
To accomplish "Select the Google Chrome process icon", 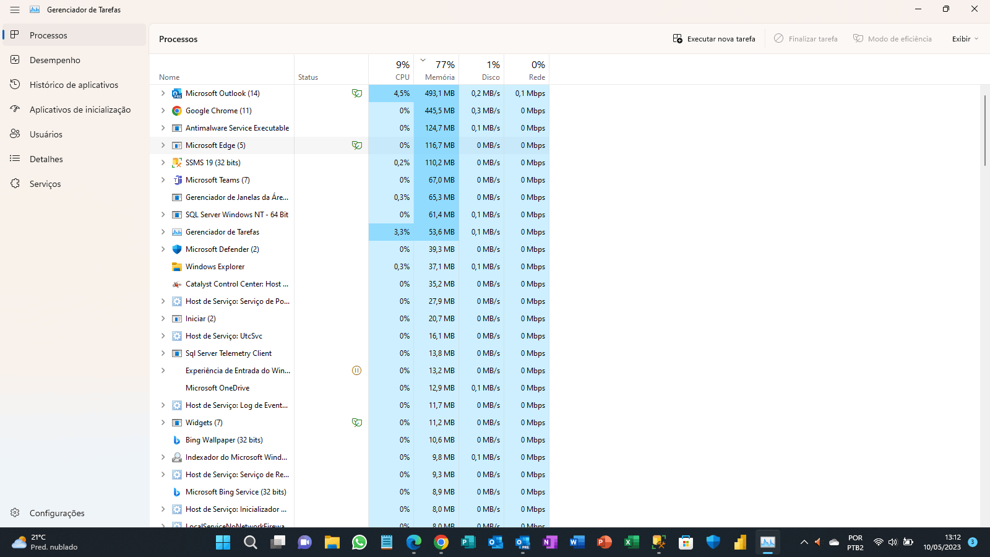I will click(177, 111).
